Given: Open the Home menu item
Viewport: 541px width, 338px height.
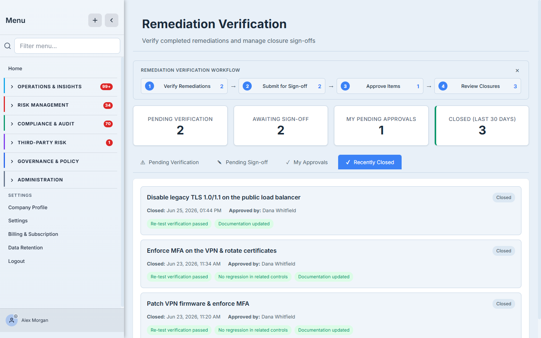Looking at the screenshot, I should 15,68.
